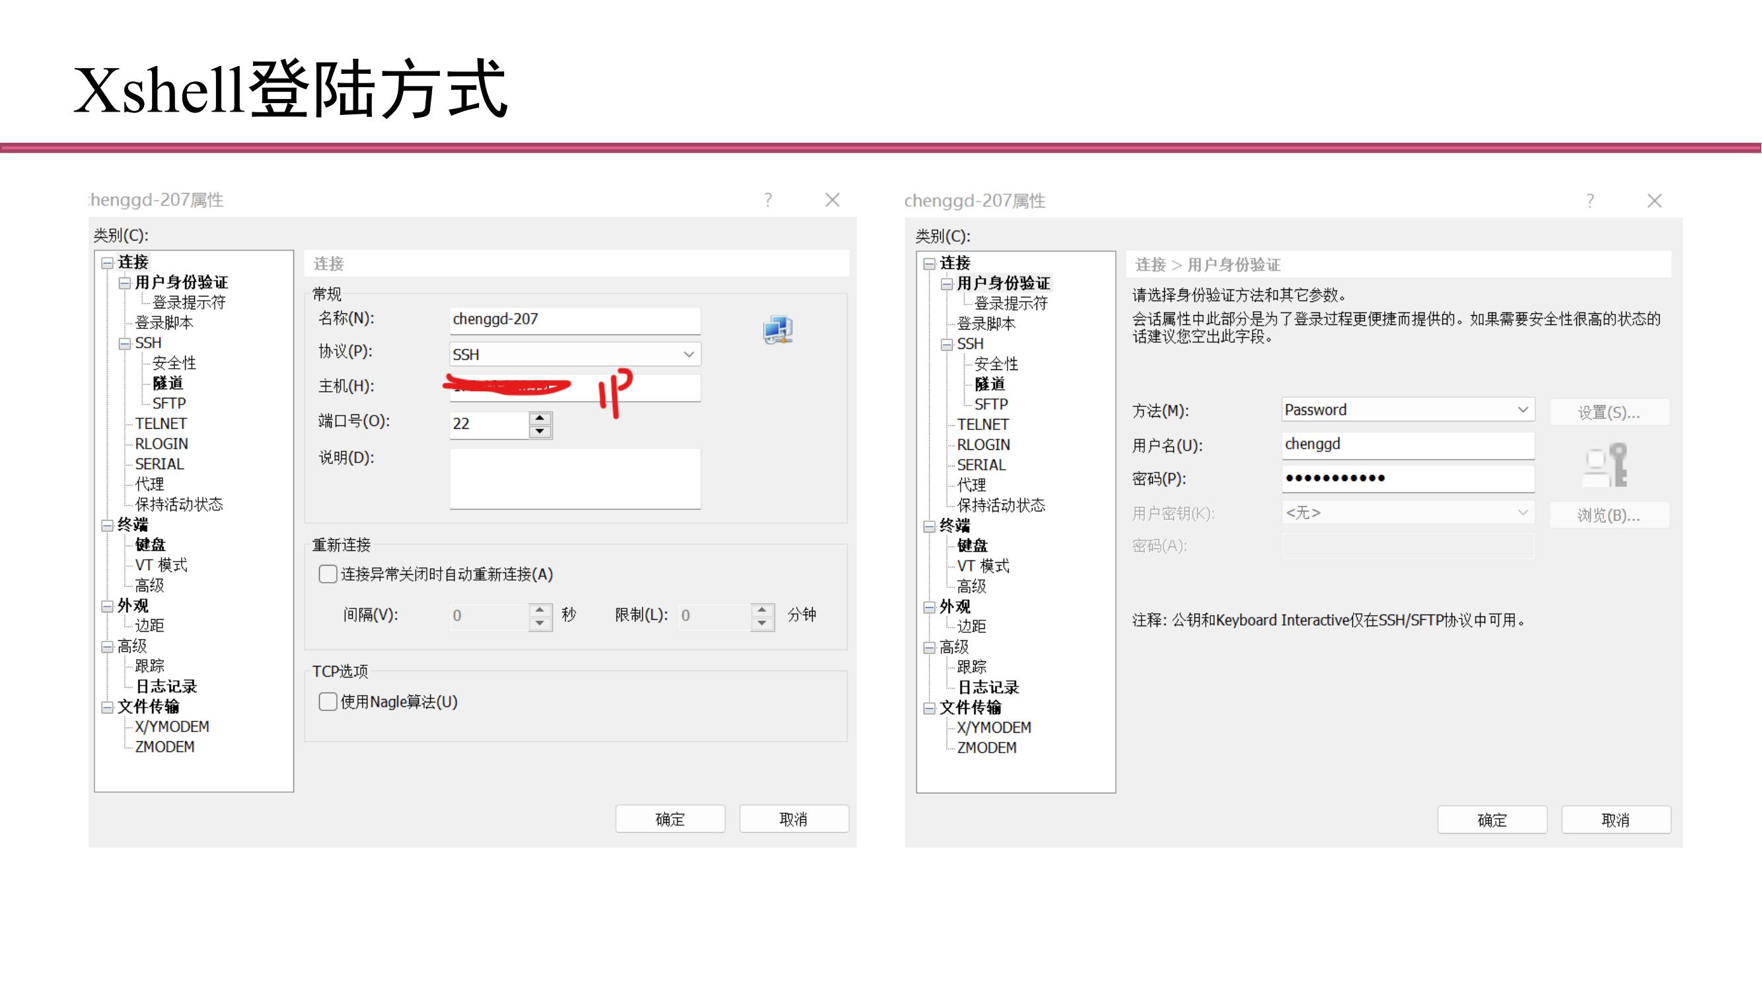Collapse the 高级 node in left tree
This screenshot has height=991, width=1762.
coord(108,646)
